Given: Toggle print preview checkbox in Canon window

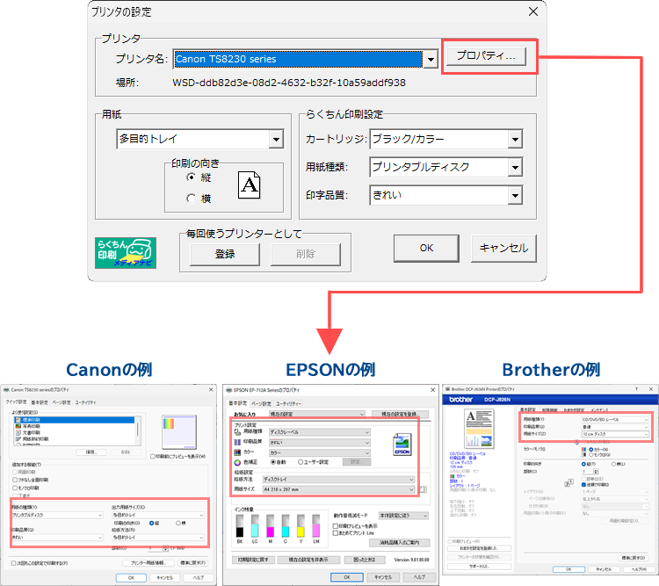Looking at the screenshot, I should [x=153, y=457].
